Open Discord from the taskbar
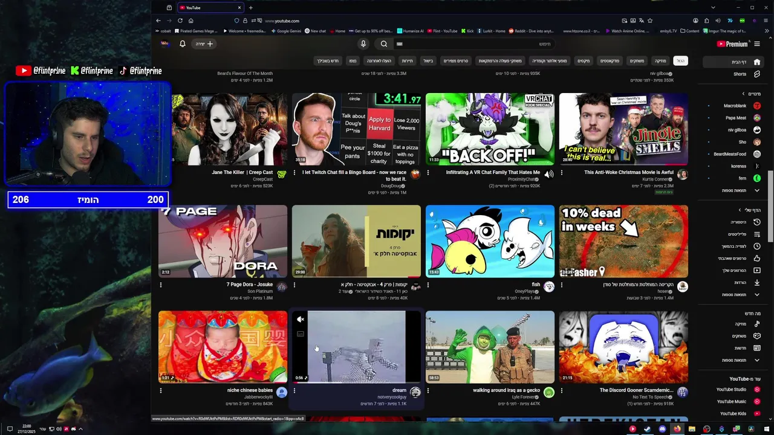Screen dimensions: 774x435 [662, 429]
